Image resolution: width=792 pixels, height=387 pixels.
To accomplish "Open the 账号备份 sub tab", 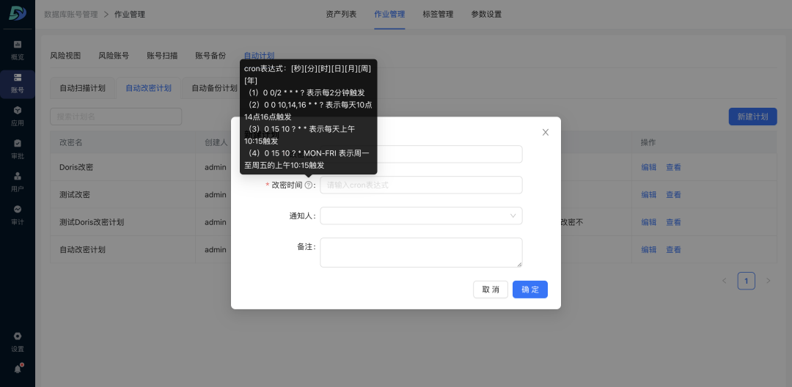I will click(210, 56).
